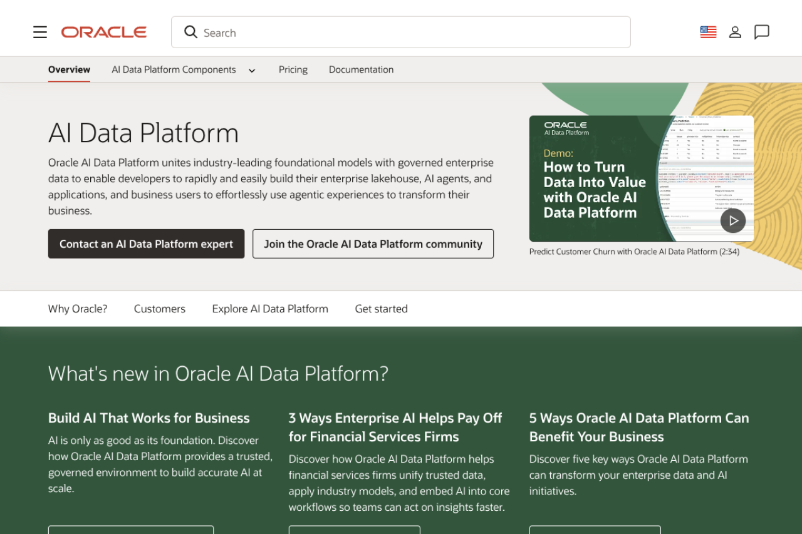The height and width of the screenshot is (534, 802).
Task: Jump to the Customers section
Action: [160, 309]
